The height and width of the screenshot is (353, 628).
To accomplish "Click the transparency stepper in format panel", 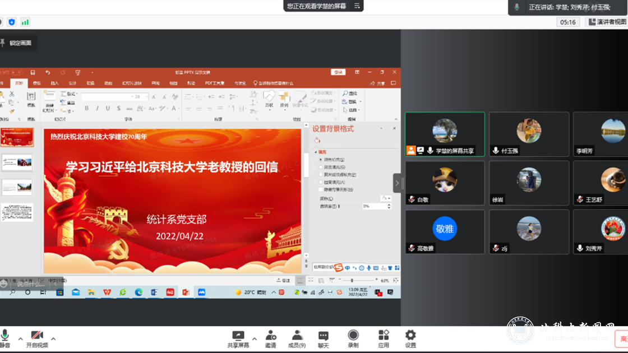I will pos(389,206).
